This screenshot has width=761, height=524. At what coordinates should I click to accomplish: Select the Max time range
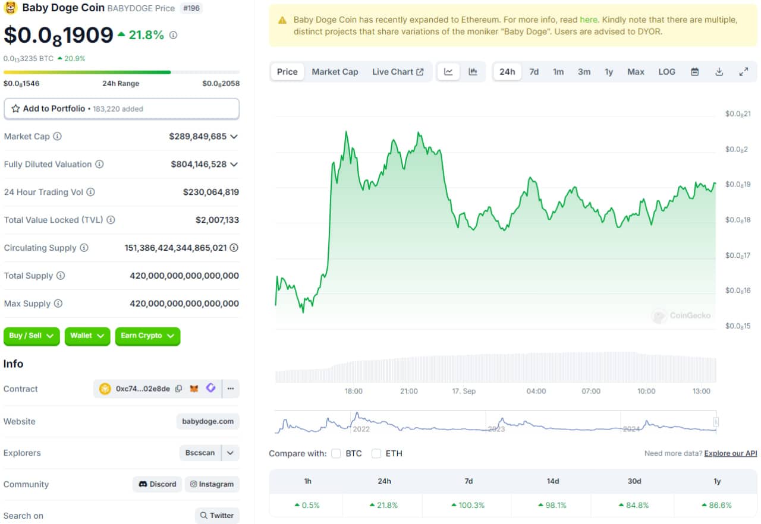click(x=636, y=72)
